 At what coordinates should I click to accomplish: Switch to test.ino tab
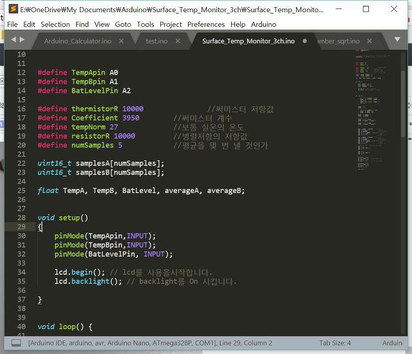(156, 41)
